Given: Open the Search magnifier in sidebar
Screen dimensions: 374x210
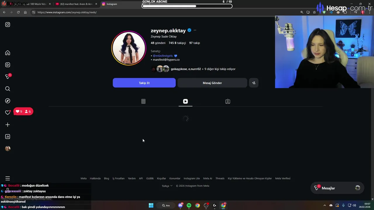Looking at the screenshot, I should click(8, 89).
